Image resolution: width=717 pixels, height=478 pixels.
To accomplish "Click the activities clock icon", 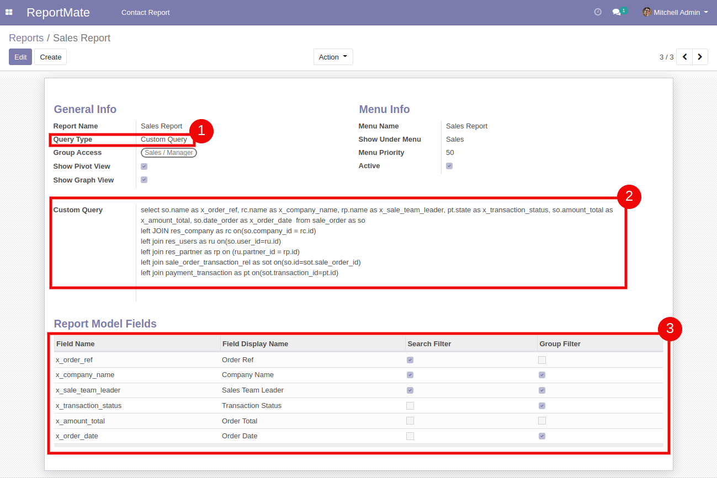I will point(598,12).
